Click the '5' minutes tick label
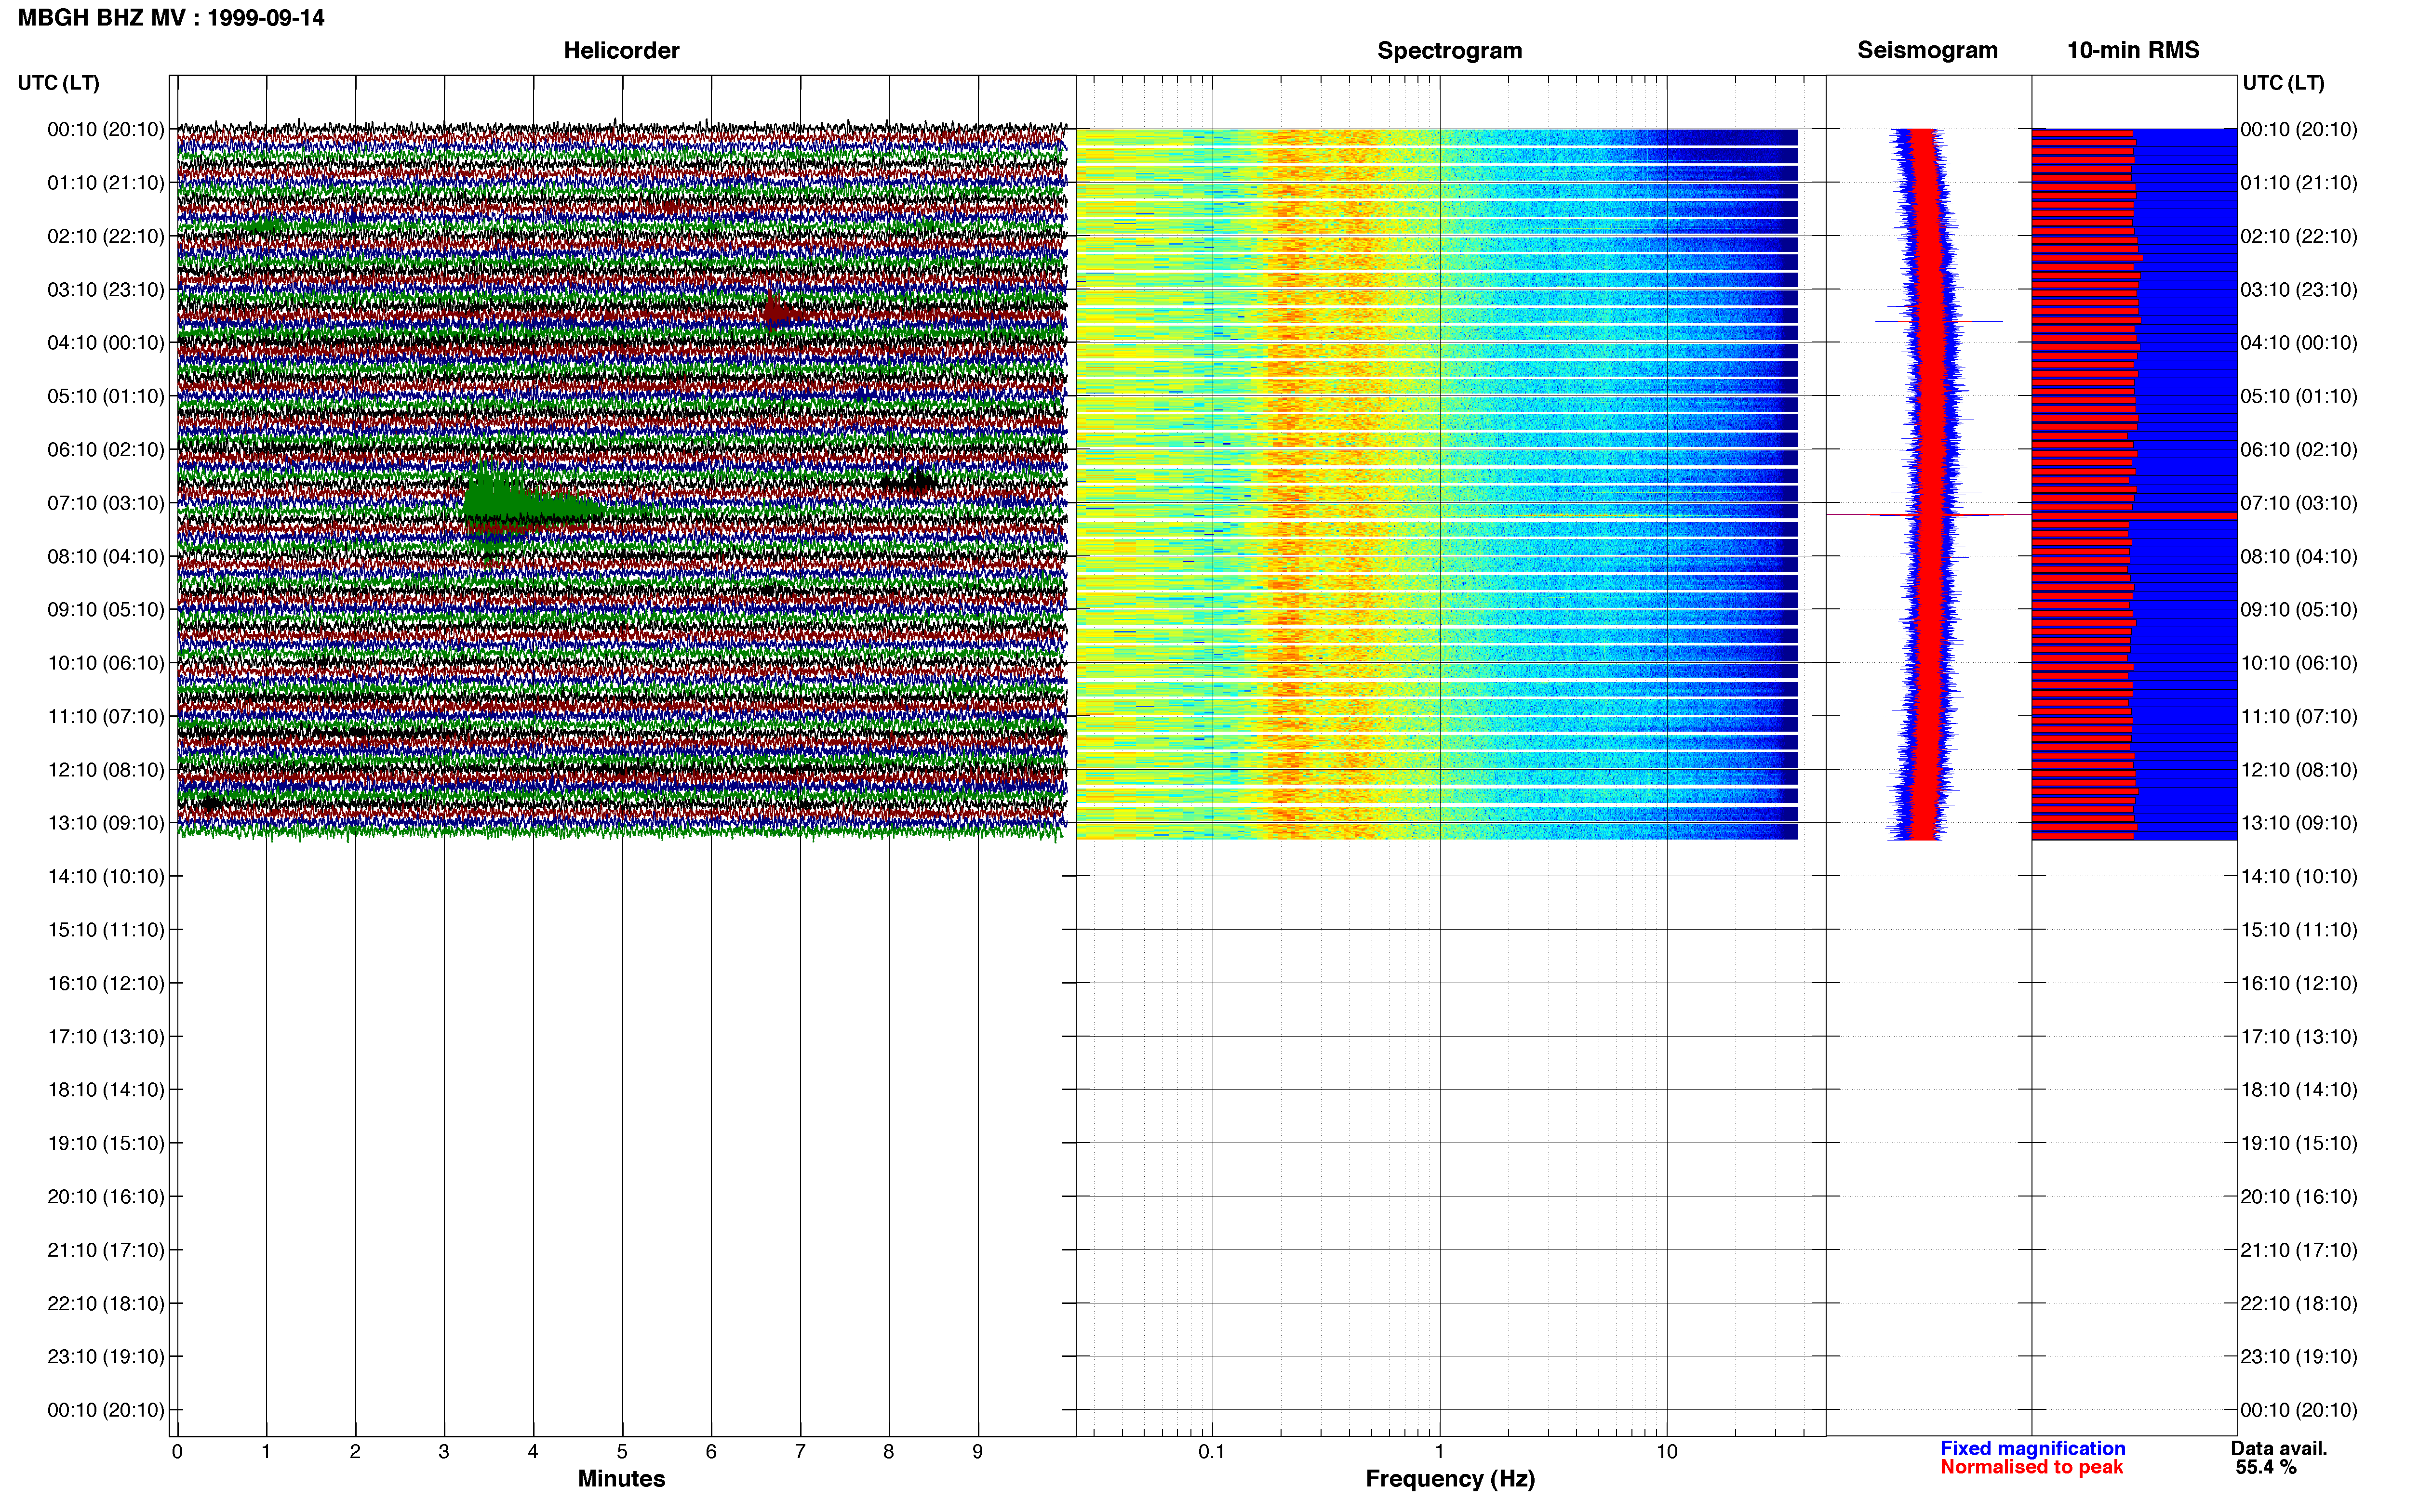This screenshot has width=2419, height=1512. 622,1452
